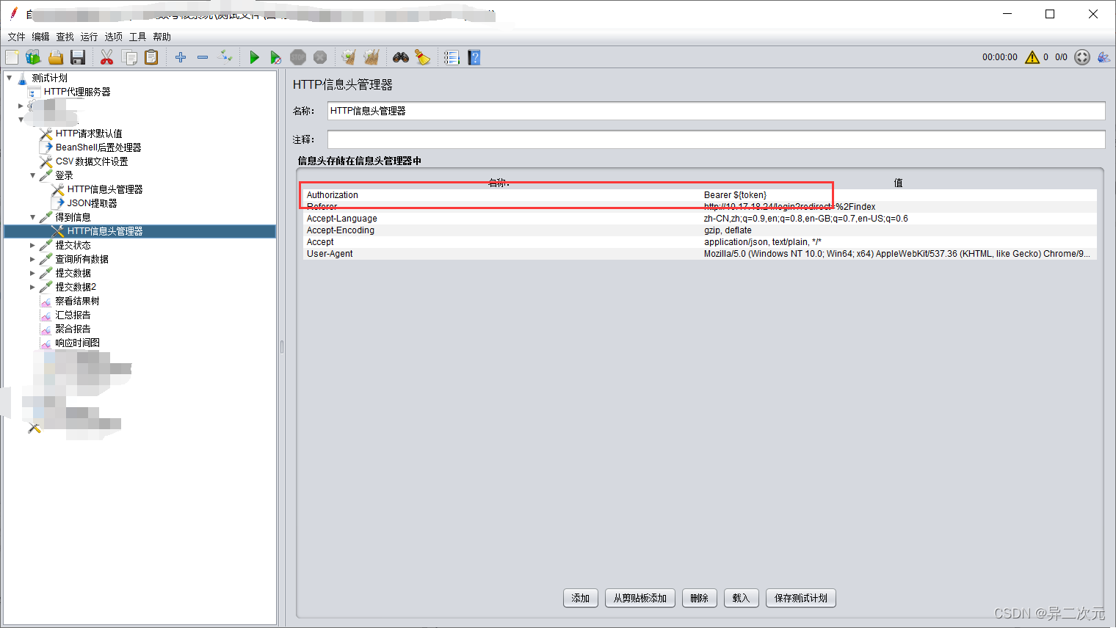
Task: Save the test plan with floppy icon
Action: (78, 57)
